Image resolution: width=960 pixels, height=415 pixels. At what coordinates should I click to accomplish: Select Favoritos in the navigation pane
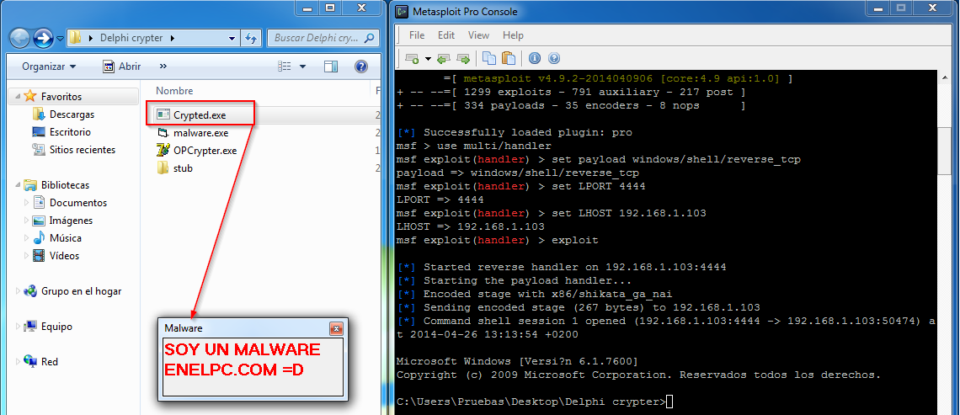point(61,97)
